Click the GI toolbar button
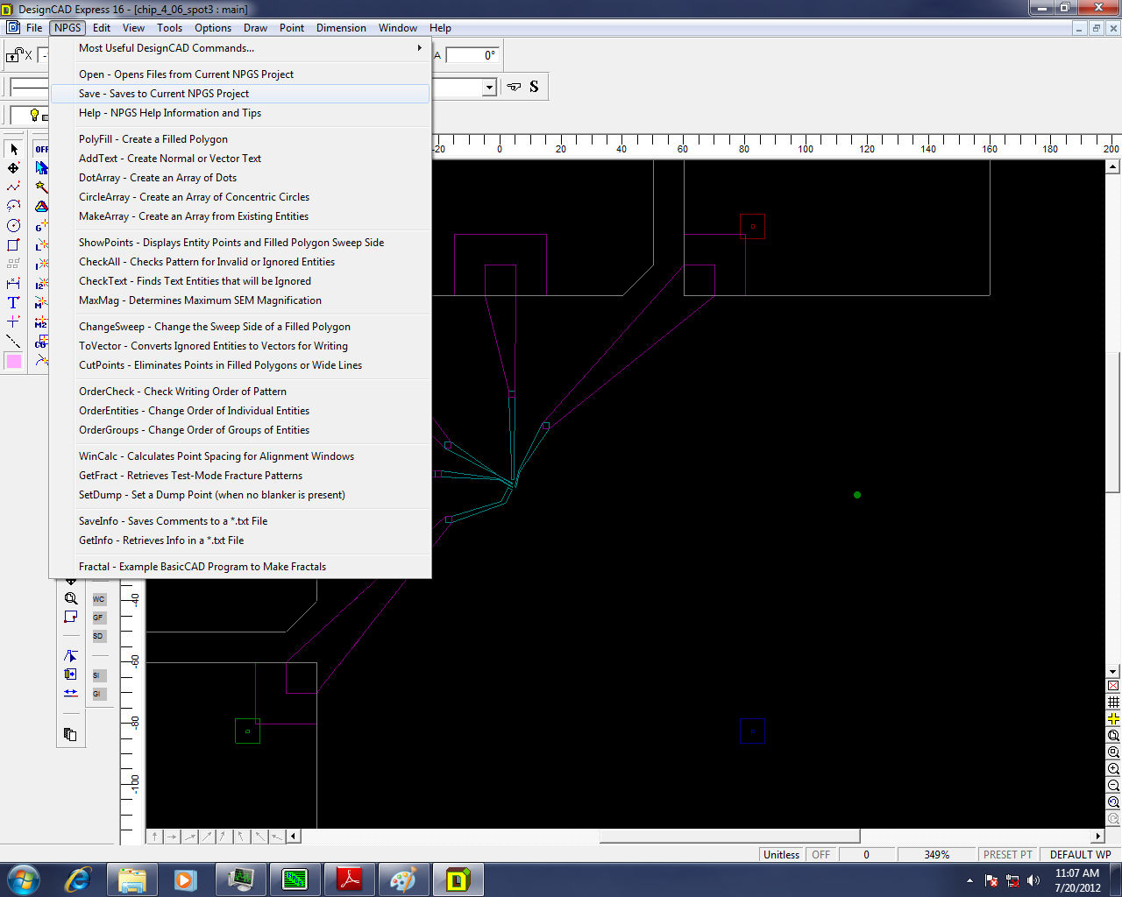 coord(98,694)
